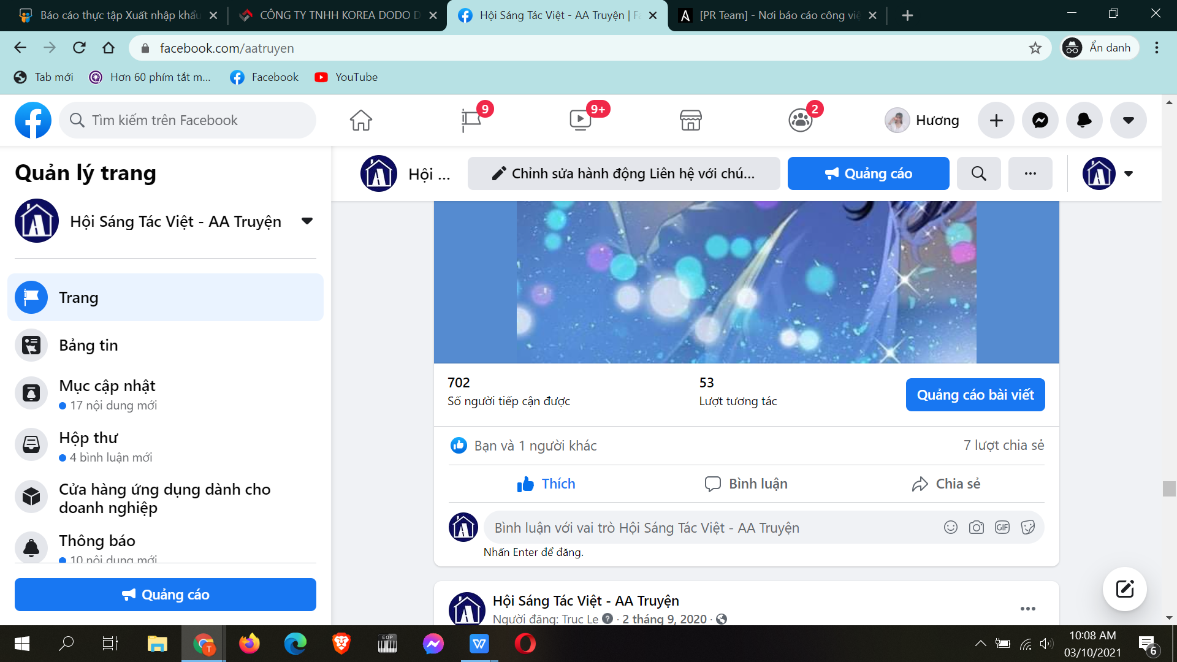This screenshot has width=1177, height=662.
Task: Click the Quảng cáo bài viết button
Action: (x=975, y=395)
